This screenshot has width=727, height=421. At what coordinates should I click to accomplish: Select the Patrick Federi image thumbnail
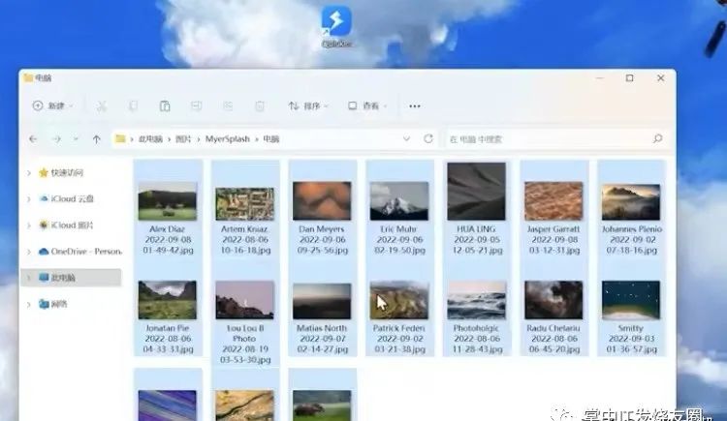(399, 300)
